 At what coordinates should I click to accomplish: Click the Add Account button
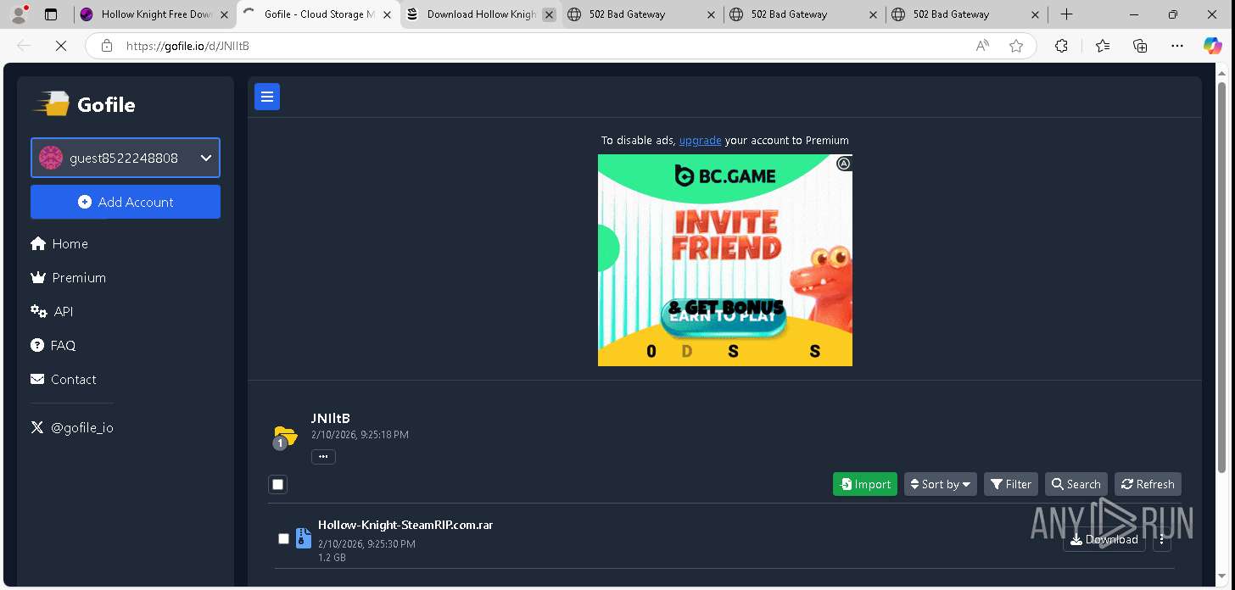point(126,202)
